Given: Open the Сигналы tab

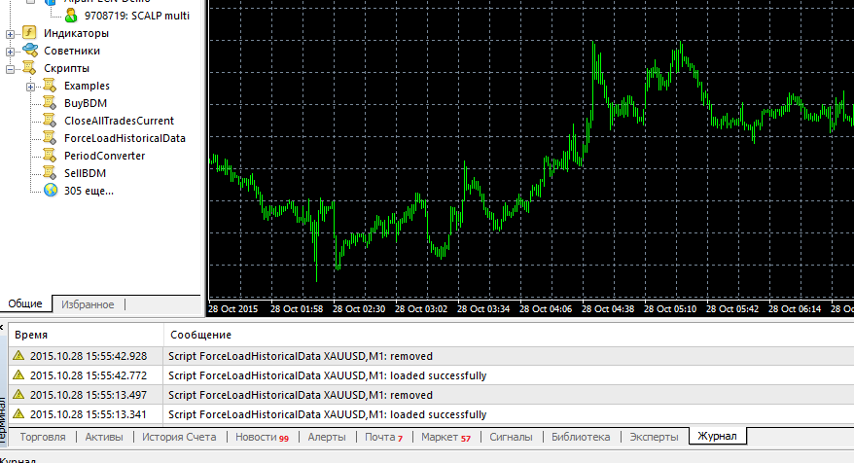Looking at the screenshot, I should click(x=511, y=437).
